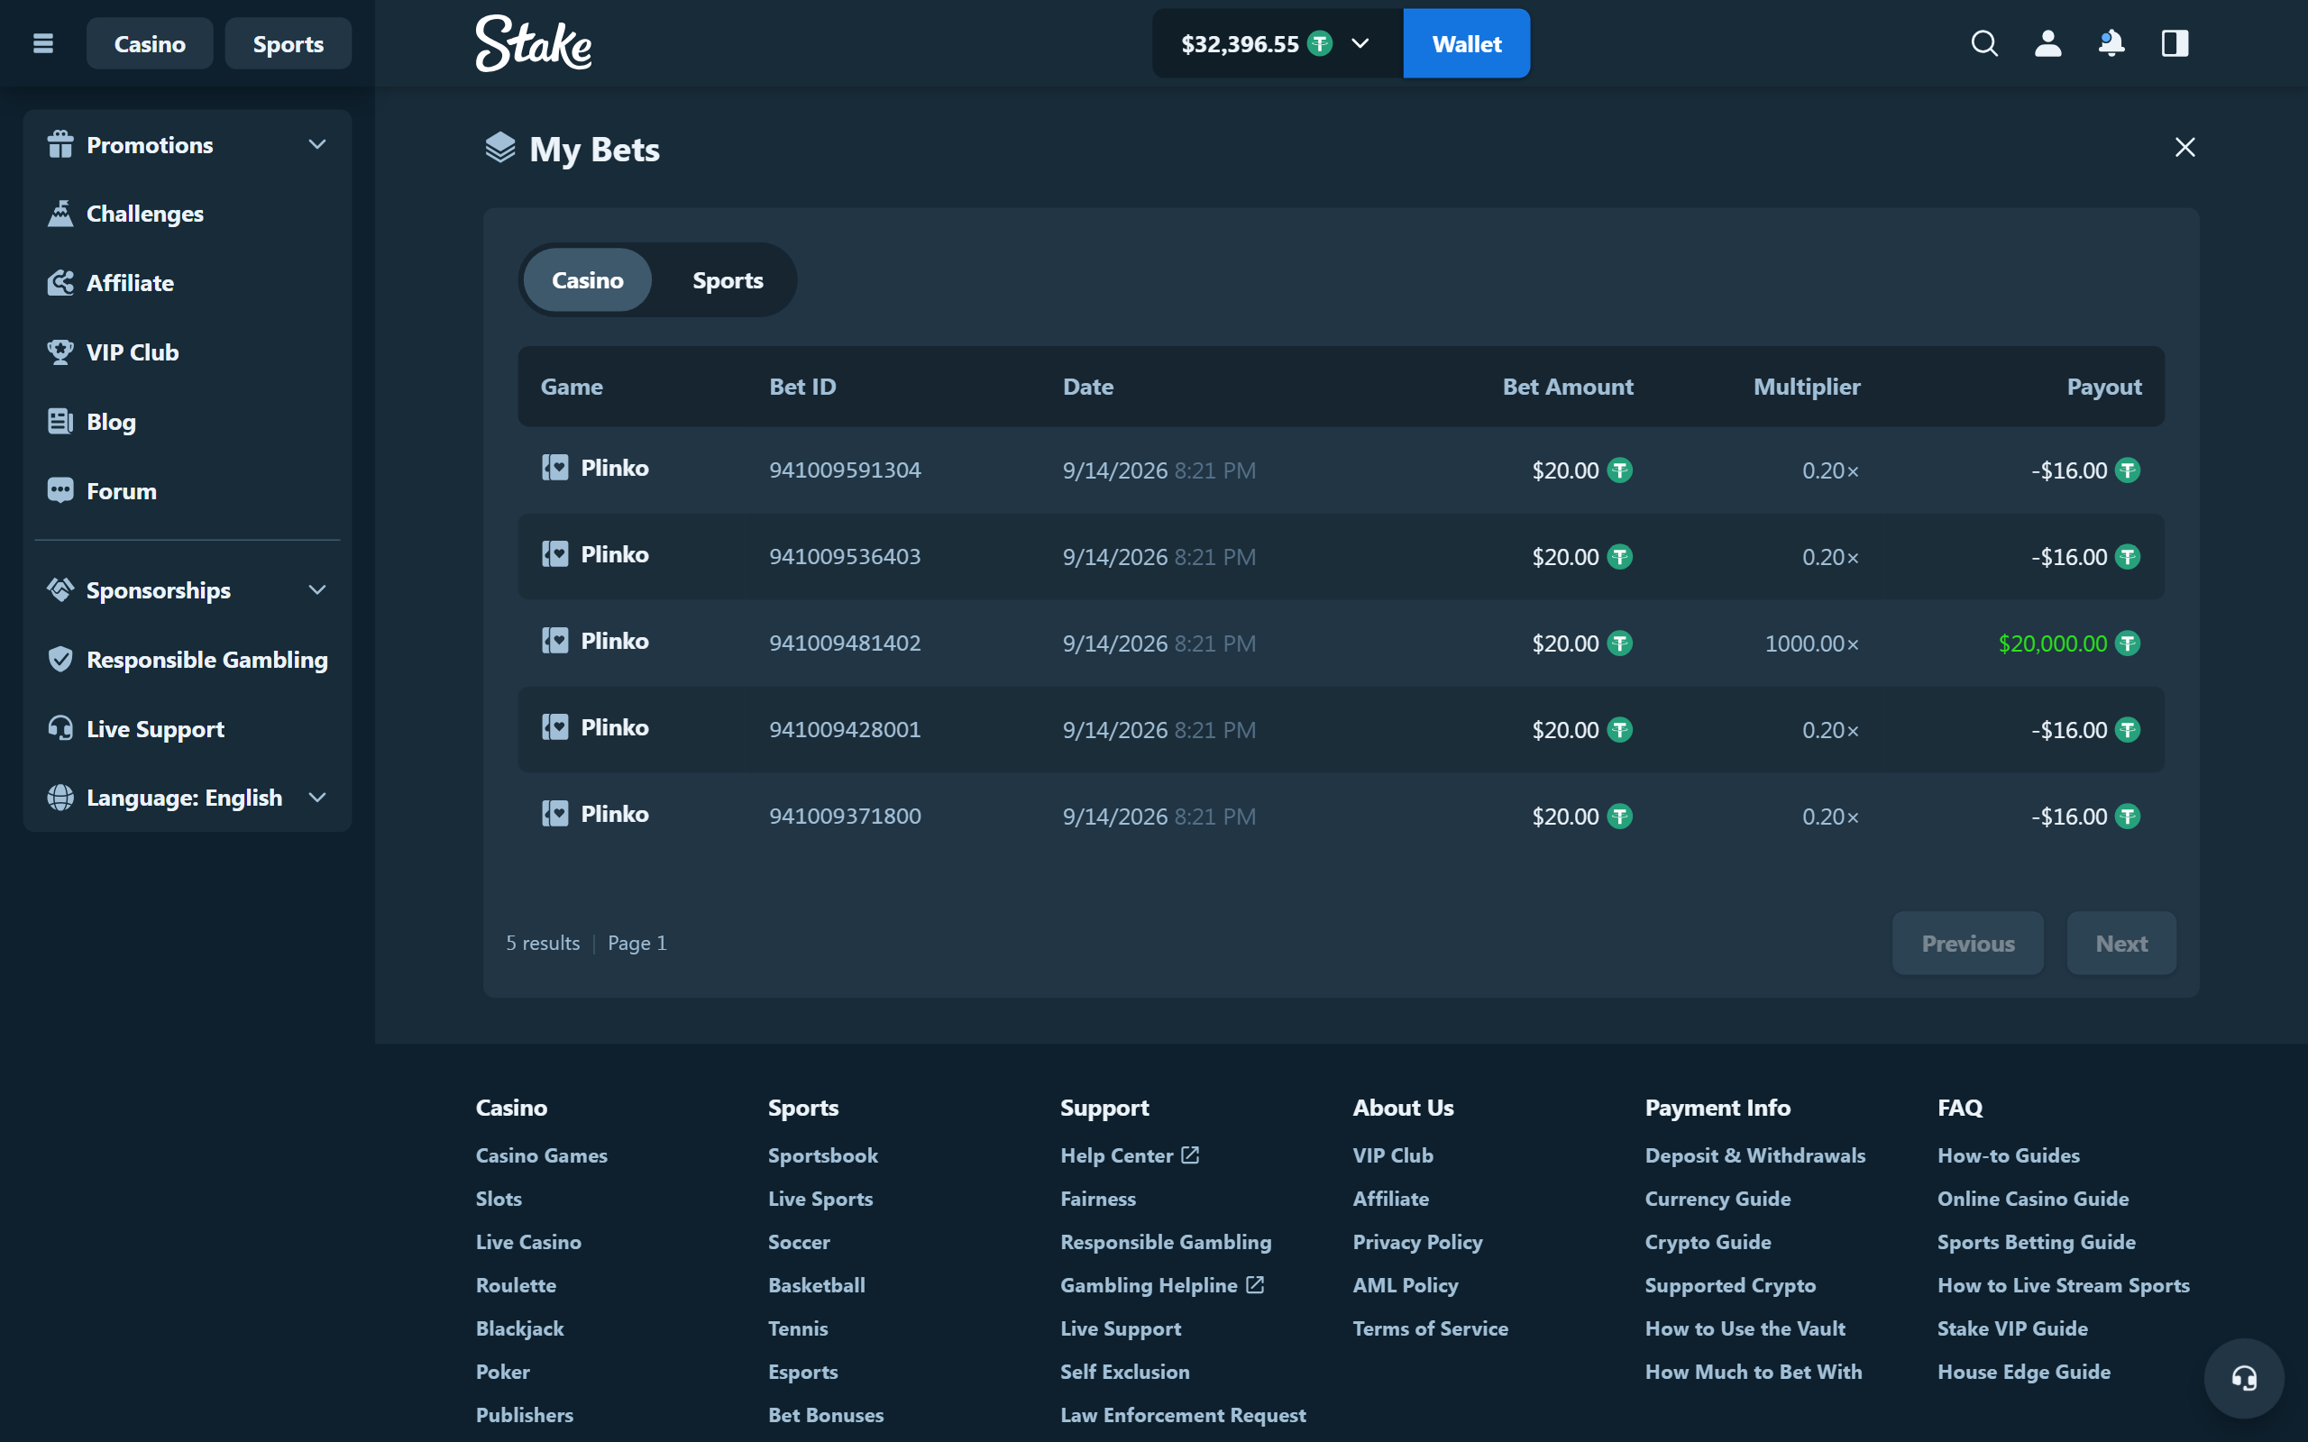Select Casino in the top navigation
This screenshot has height=1442, width=2308.
coord(150,44)
